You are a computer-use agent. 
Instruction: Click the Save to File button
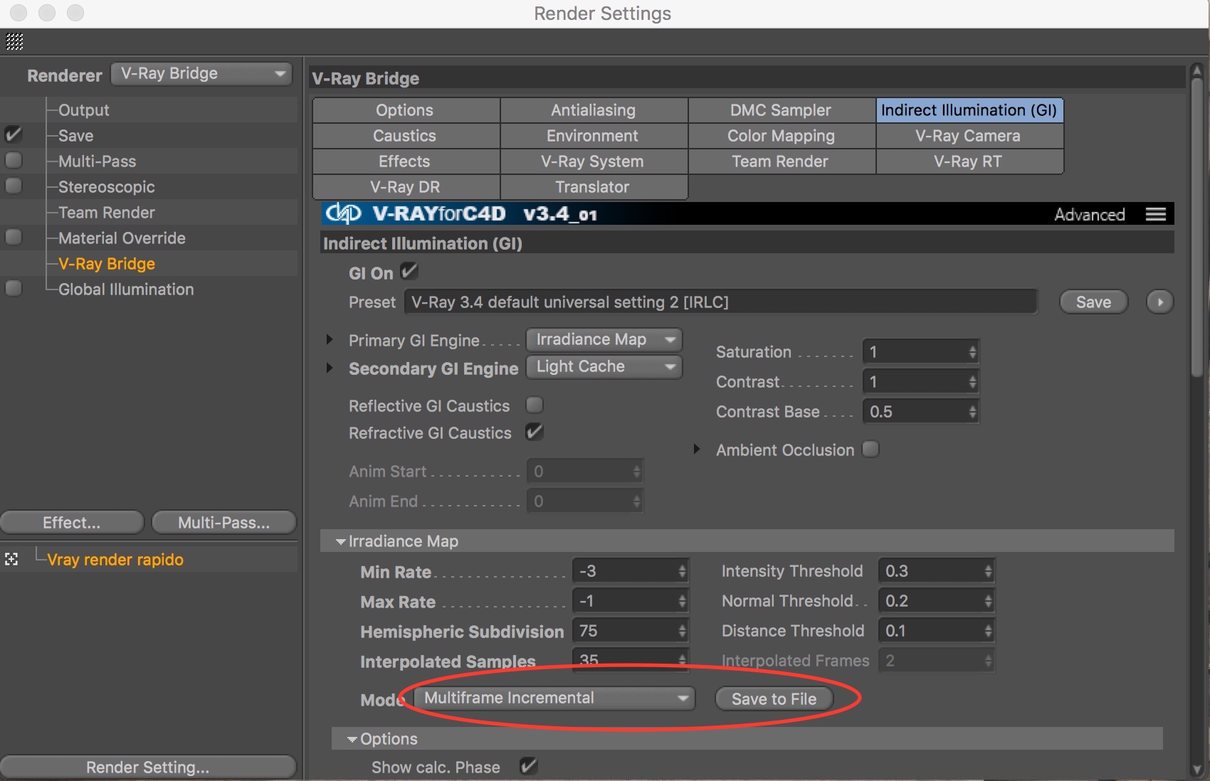(x=774, y=698)
